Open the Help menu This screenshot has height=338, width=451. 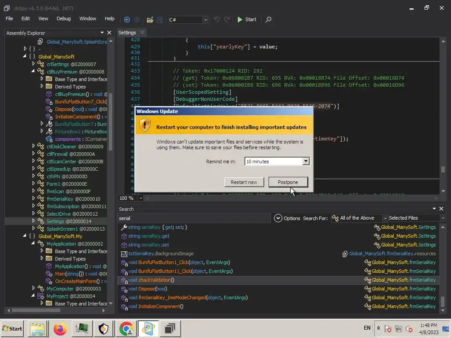(x=109, y=18)
